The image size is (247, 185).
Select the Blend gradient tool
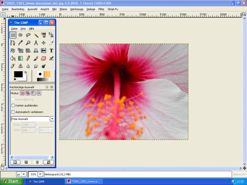[x=20, y=58]
